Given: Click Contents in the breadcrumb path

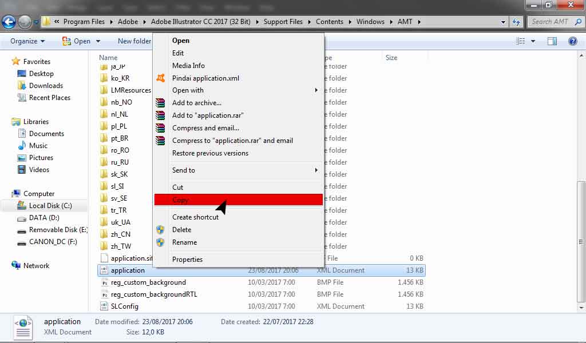Looking at the screenshot, I should pyautogui.click(x=329, y=22).
